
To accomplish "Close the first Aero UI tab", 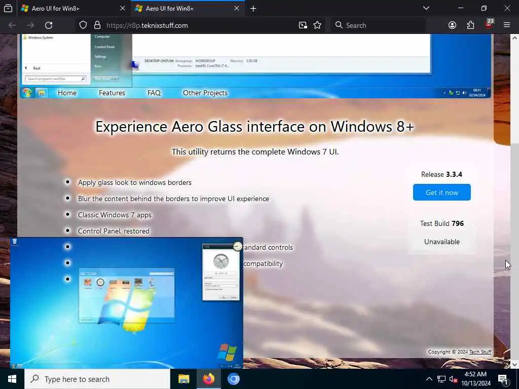I will pos(123,8).
